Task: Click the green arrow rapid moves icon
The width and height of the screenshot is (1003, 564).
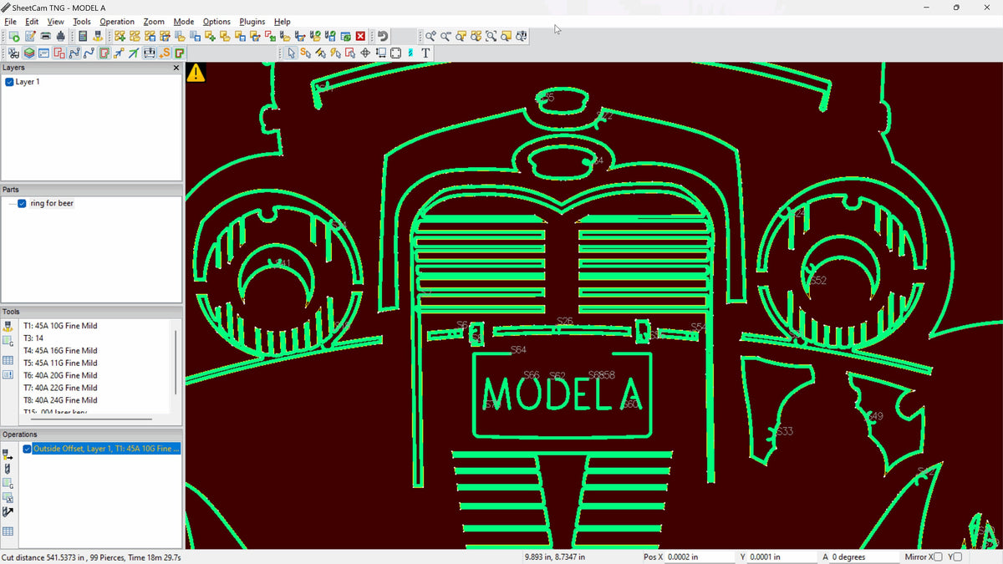Action: [135, 53]
